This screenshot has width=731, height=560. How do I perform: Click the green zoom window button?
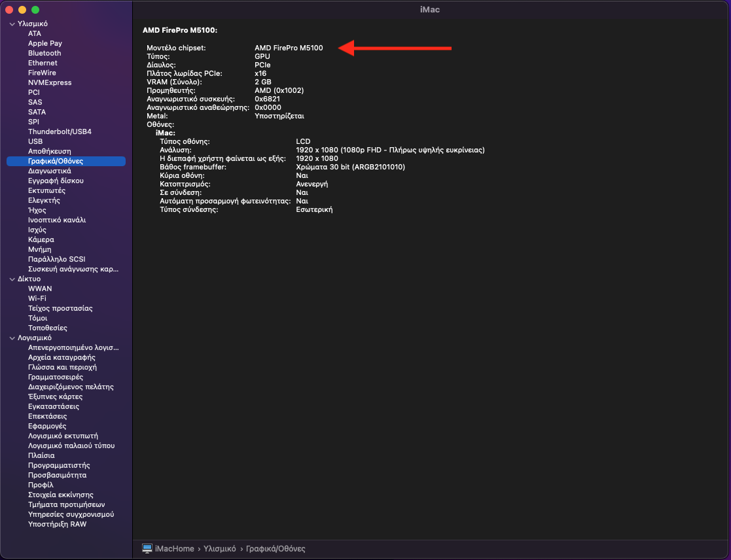(35, 10)
